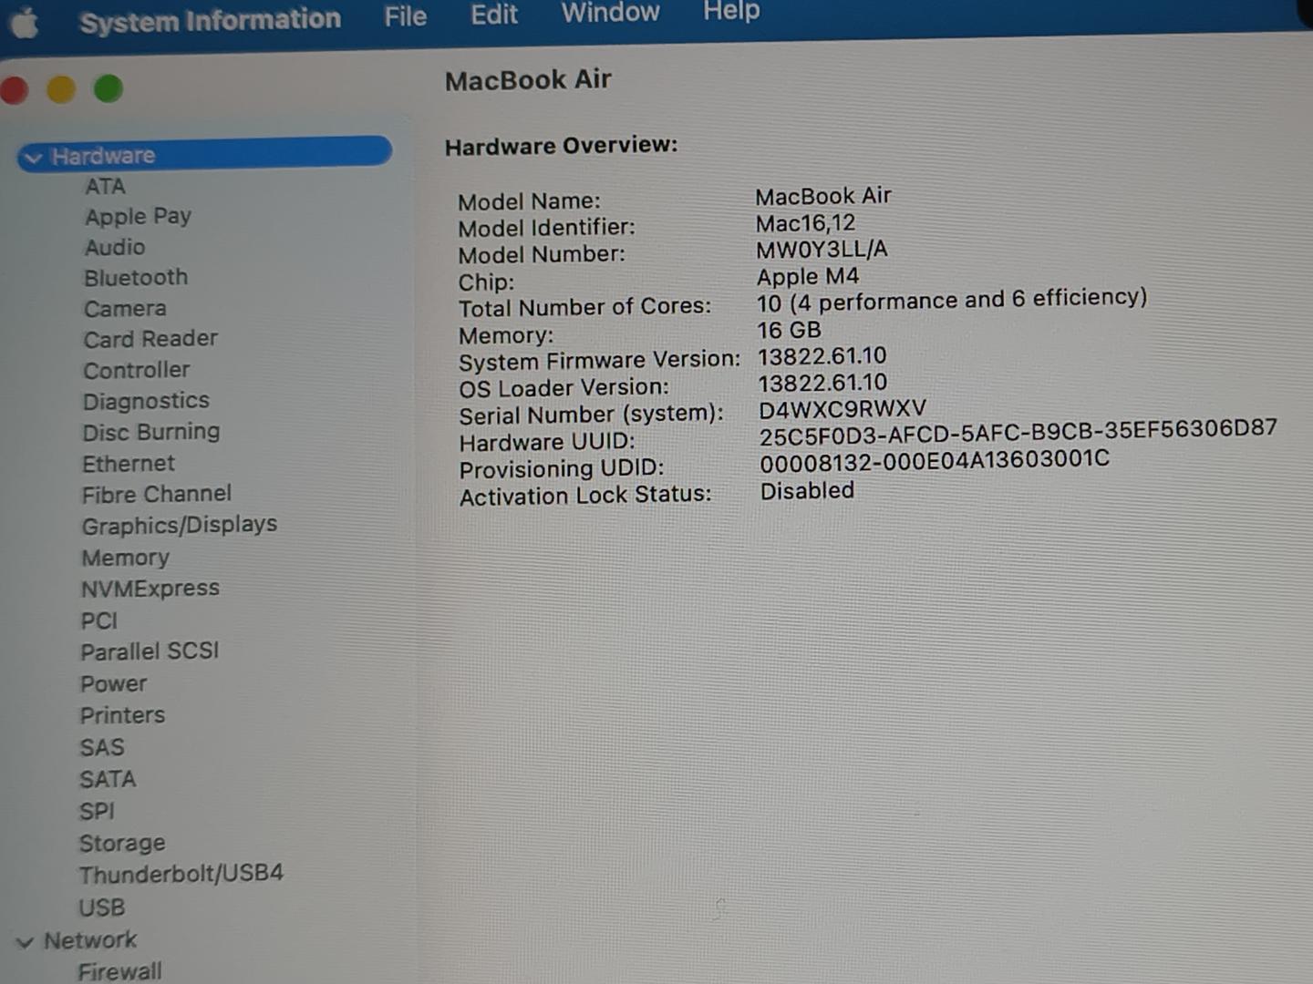Select Disc Burning in the sidebar
The height and width of the screenshot is (984, 1313).
tap(151, 432)
